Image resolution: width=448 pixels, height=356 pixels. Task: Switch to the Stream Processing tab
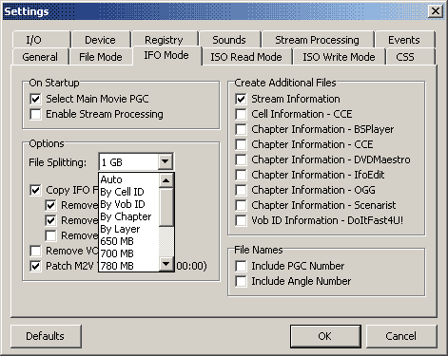pos(317,40)
